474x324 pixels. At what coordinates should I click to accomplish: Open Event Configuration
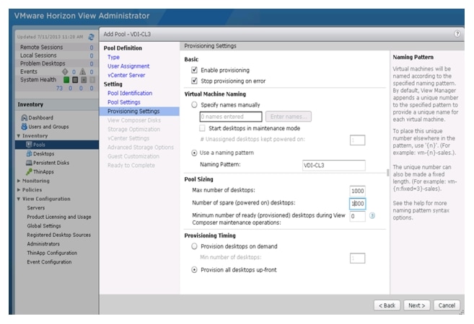(49, 262)
